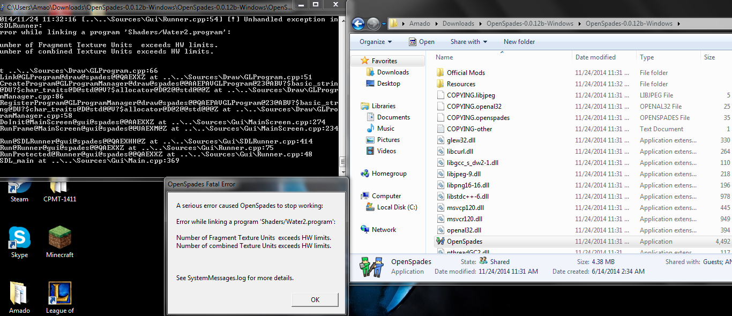Click Downloads in the address breadcrumb
The image size is (732, 316).
click(x=458, y=24)
